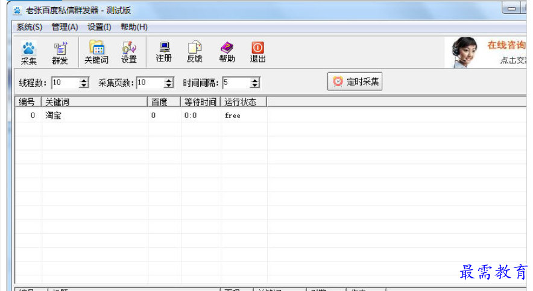Click inside the 采集页数 input field
This screenshot has height=291, width=533.
click(150, 83)
